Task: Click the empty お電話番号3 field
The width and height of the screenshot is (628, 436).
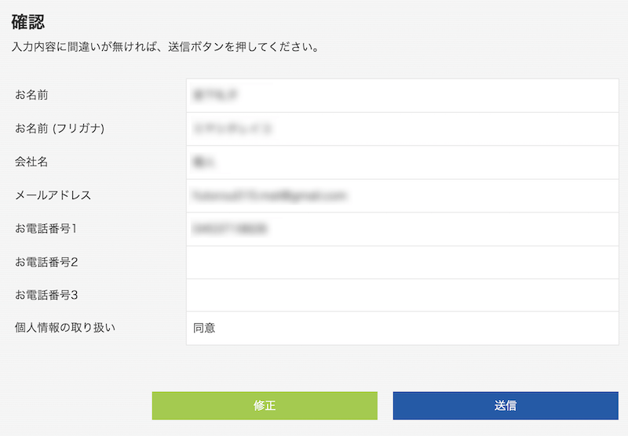Action: pyautogui.click(x=403, y=295)
